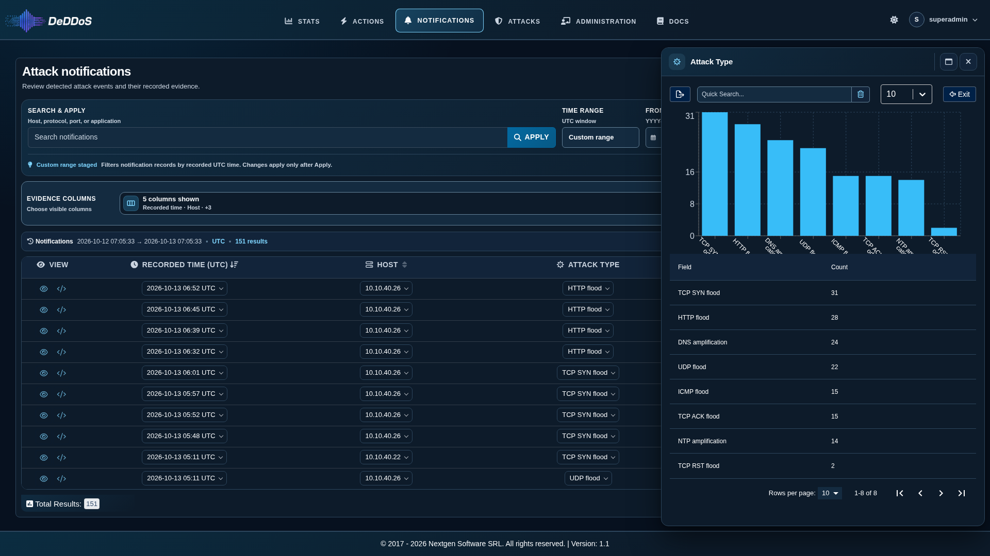Open the Docs link
990x556 pixels.
(x=672, y=21)
